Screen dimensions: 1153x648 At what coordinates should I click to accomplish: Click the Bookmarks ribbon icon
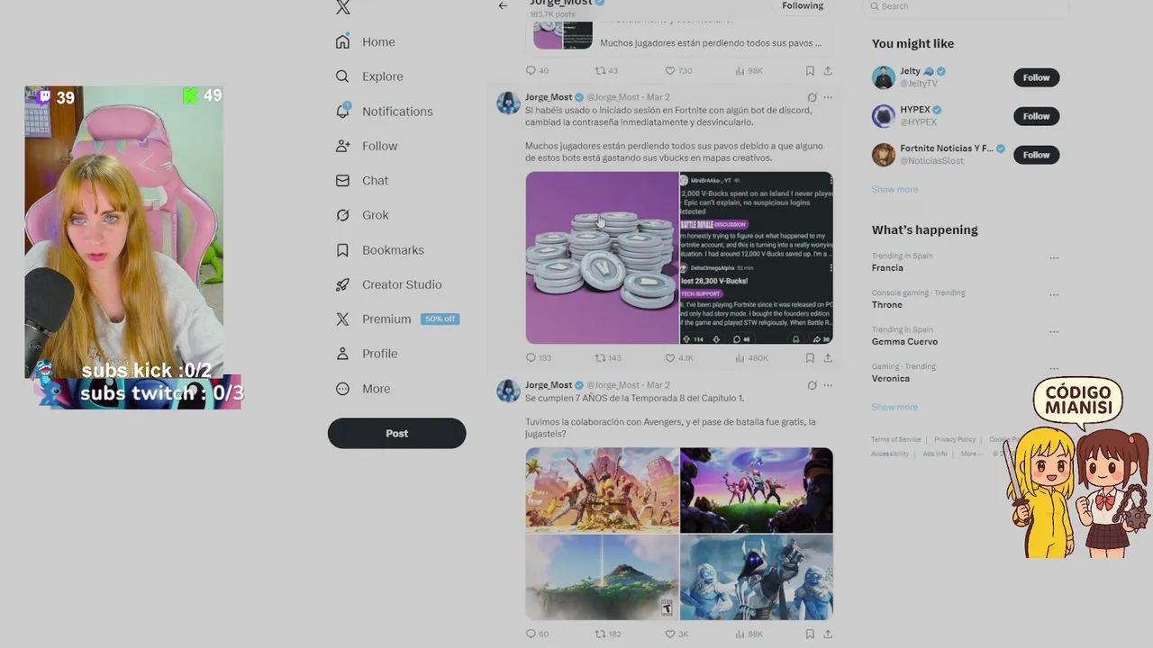[342, 250]
